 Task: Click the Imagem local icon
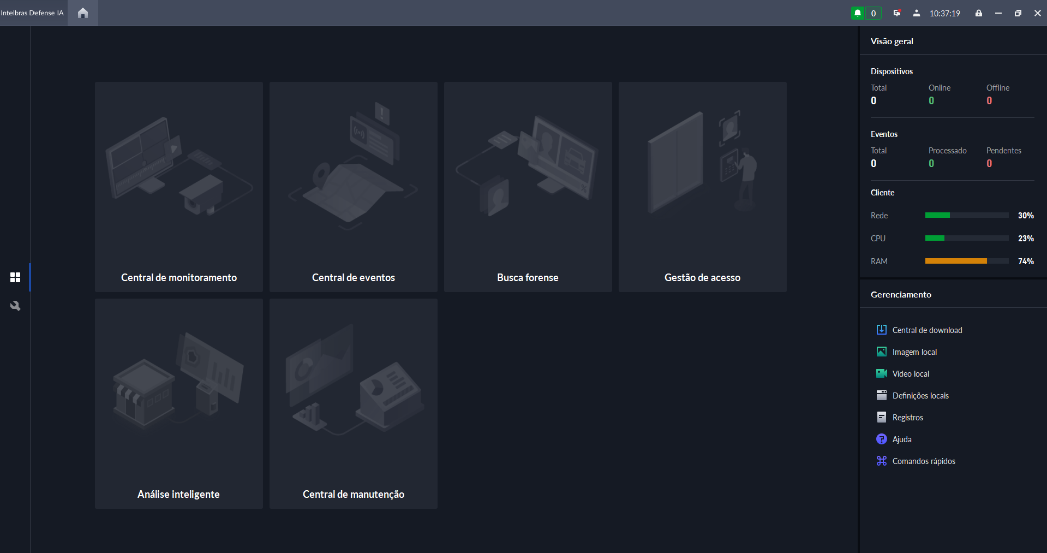point(881,352)
